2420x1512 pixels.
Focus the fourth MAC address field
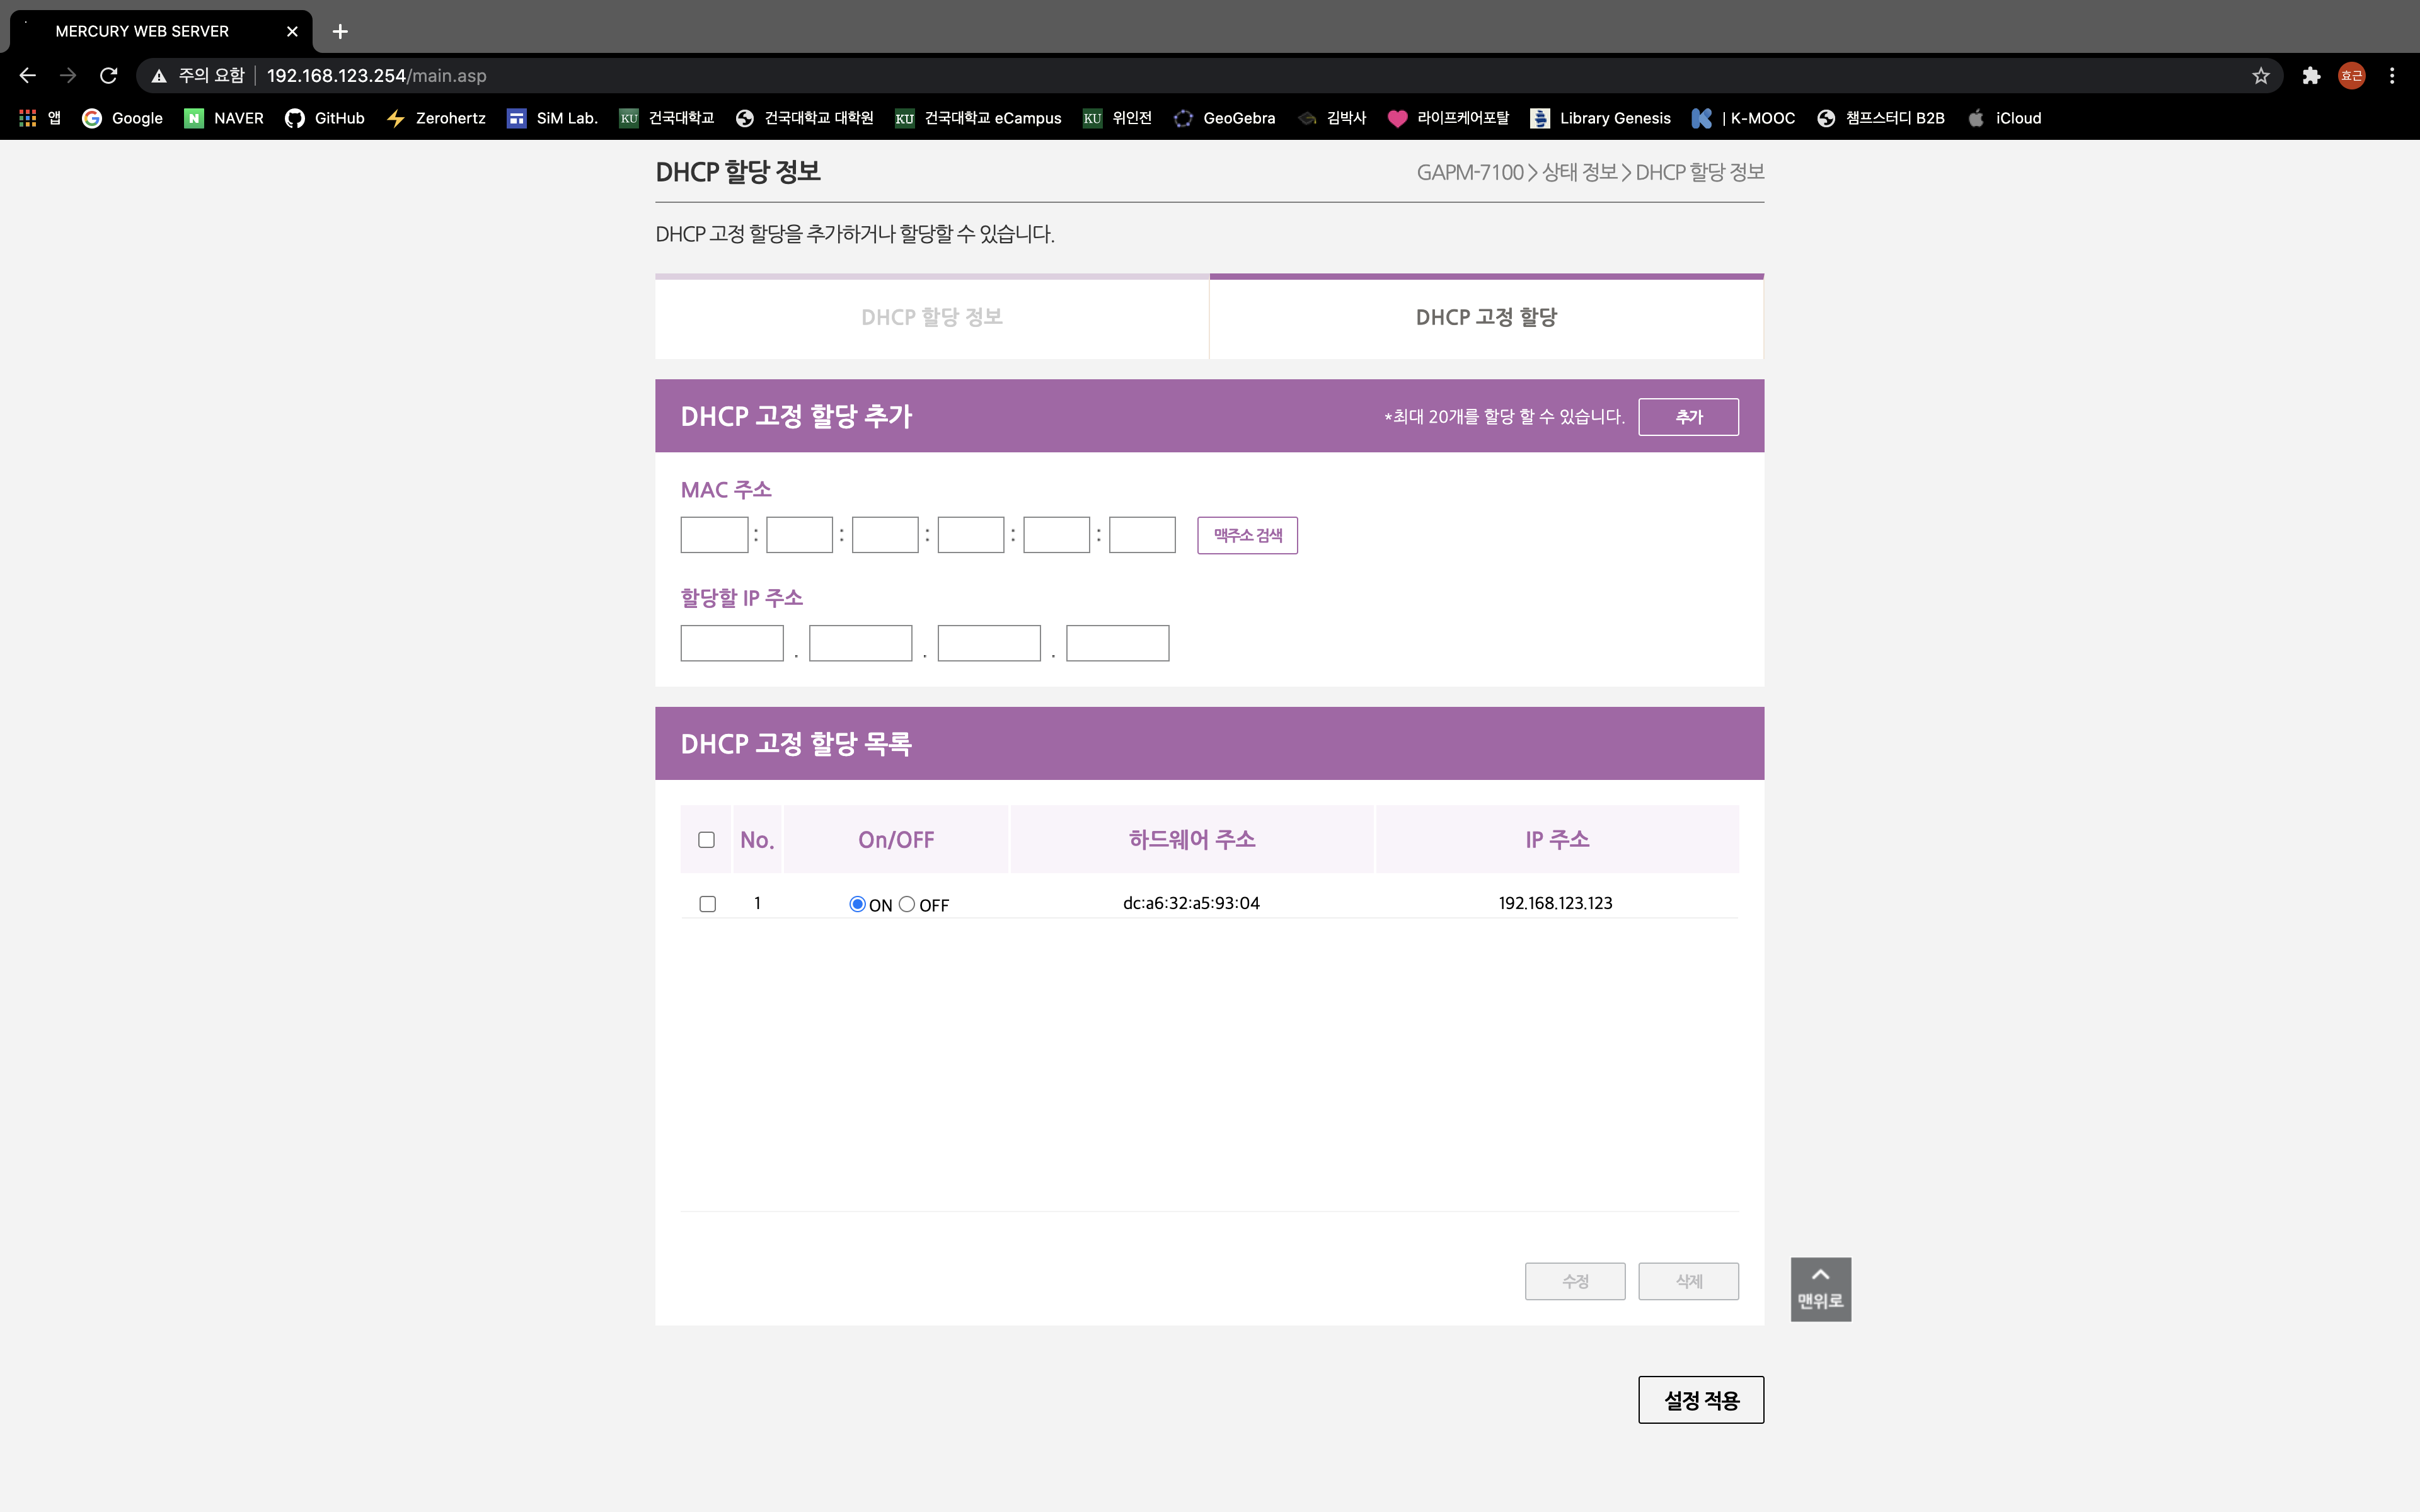click(x=970, y=535)
